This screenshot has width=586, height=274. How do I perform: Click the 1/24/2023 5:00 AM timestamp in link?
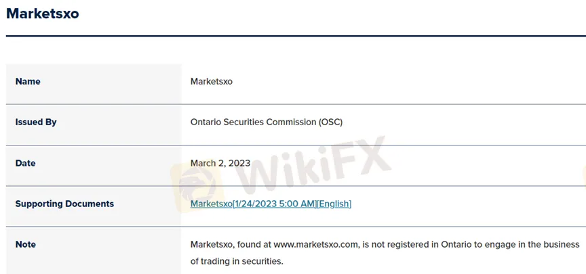[275, 204]
